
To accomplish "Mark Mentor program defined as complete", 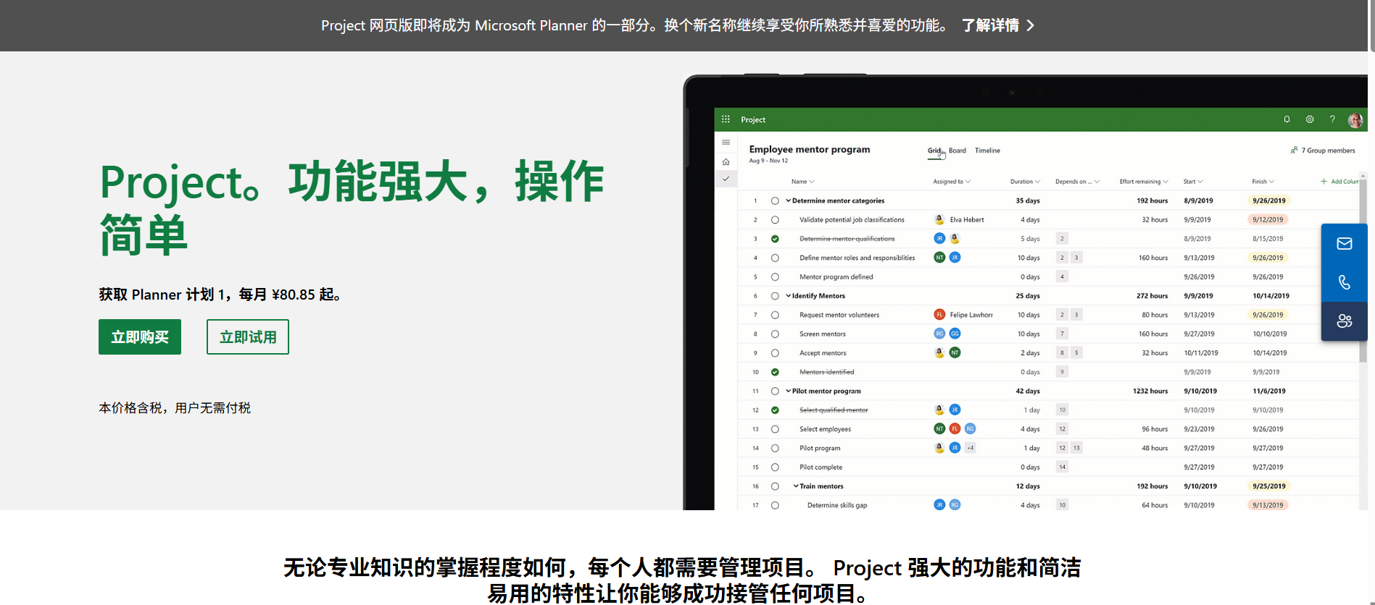I will click(775, 277).
